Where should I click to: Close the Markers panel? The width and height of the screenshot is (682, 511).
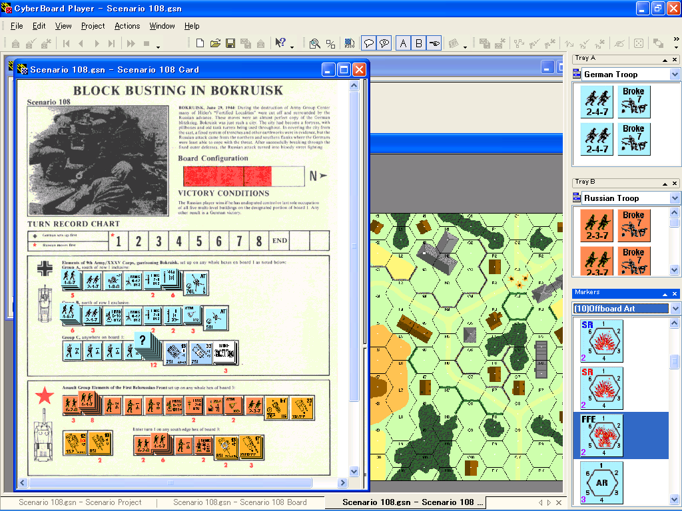pyautogui.click(x=675, y=294)
